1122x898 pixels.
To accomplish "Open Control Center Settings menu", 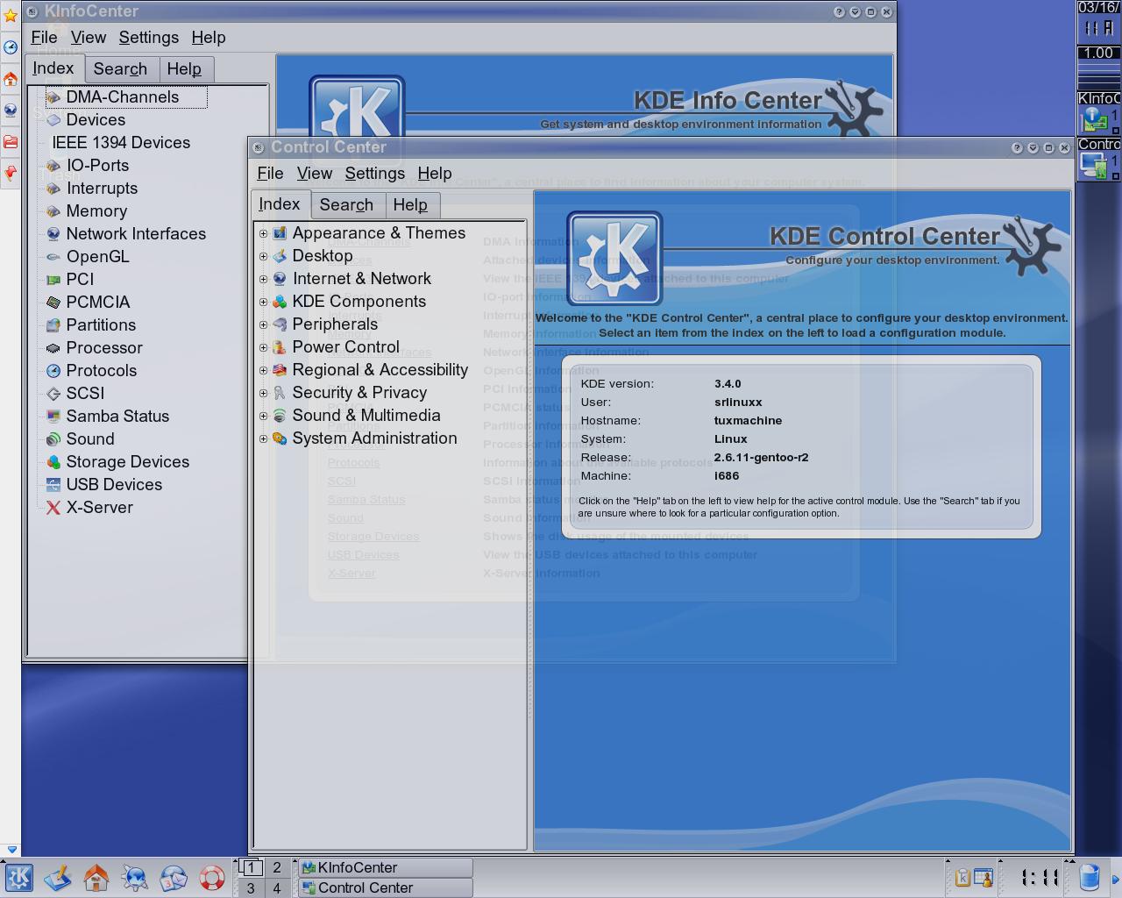I will (x=375, y=174).
